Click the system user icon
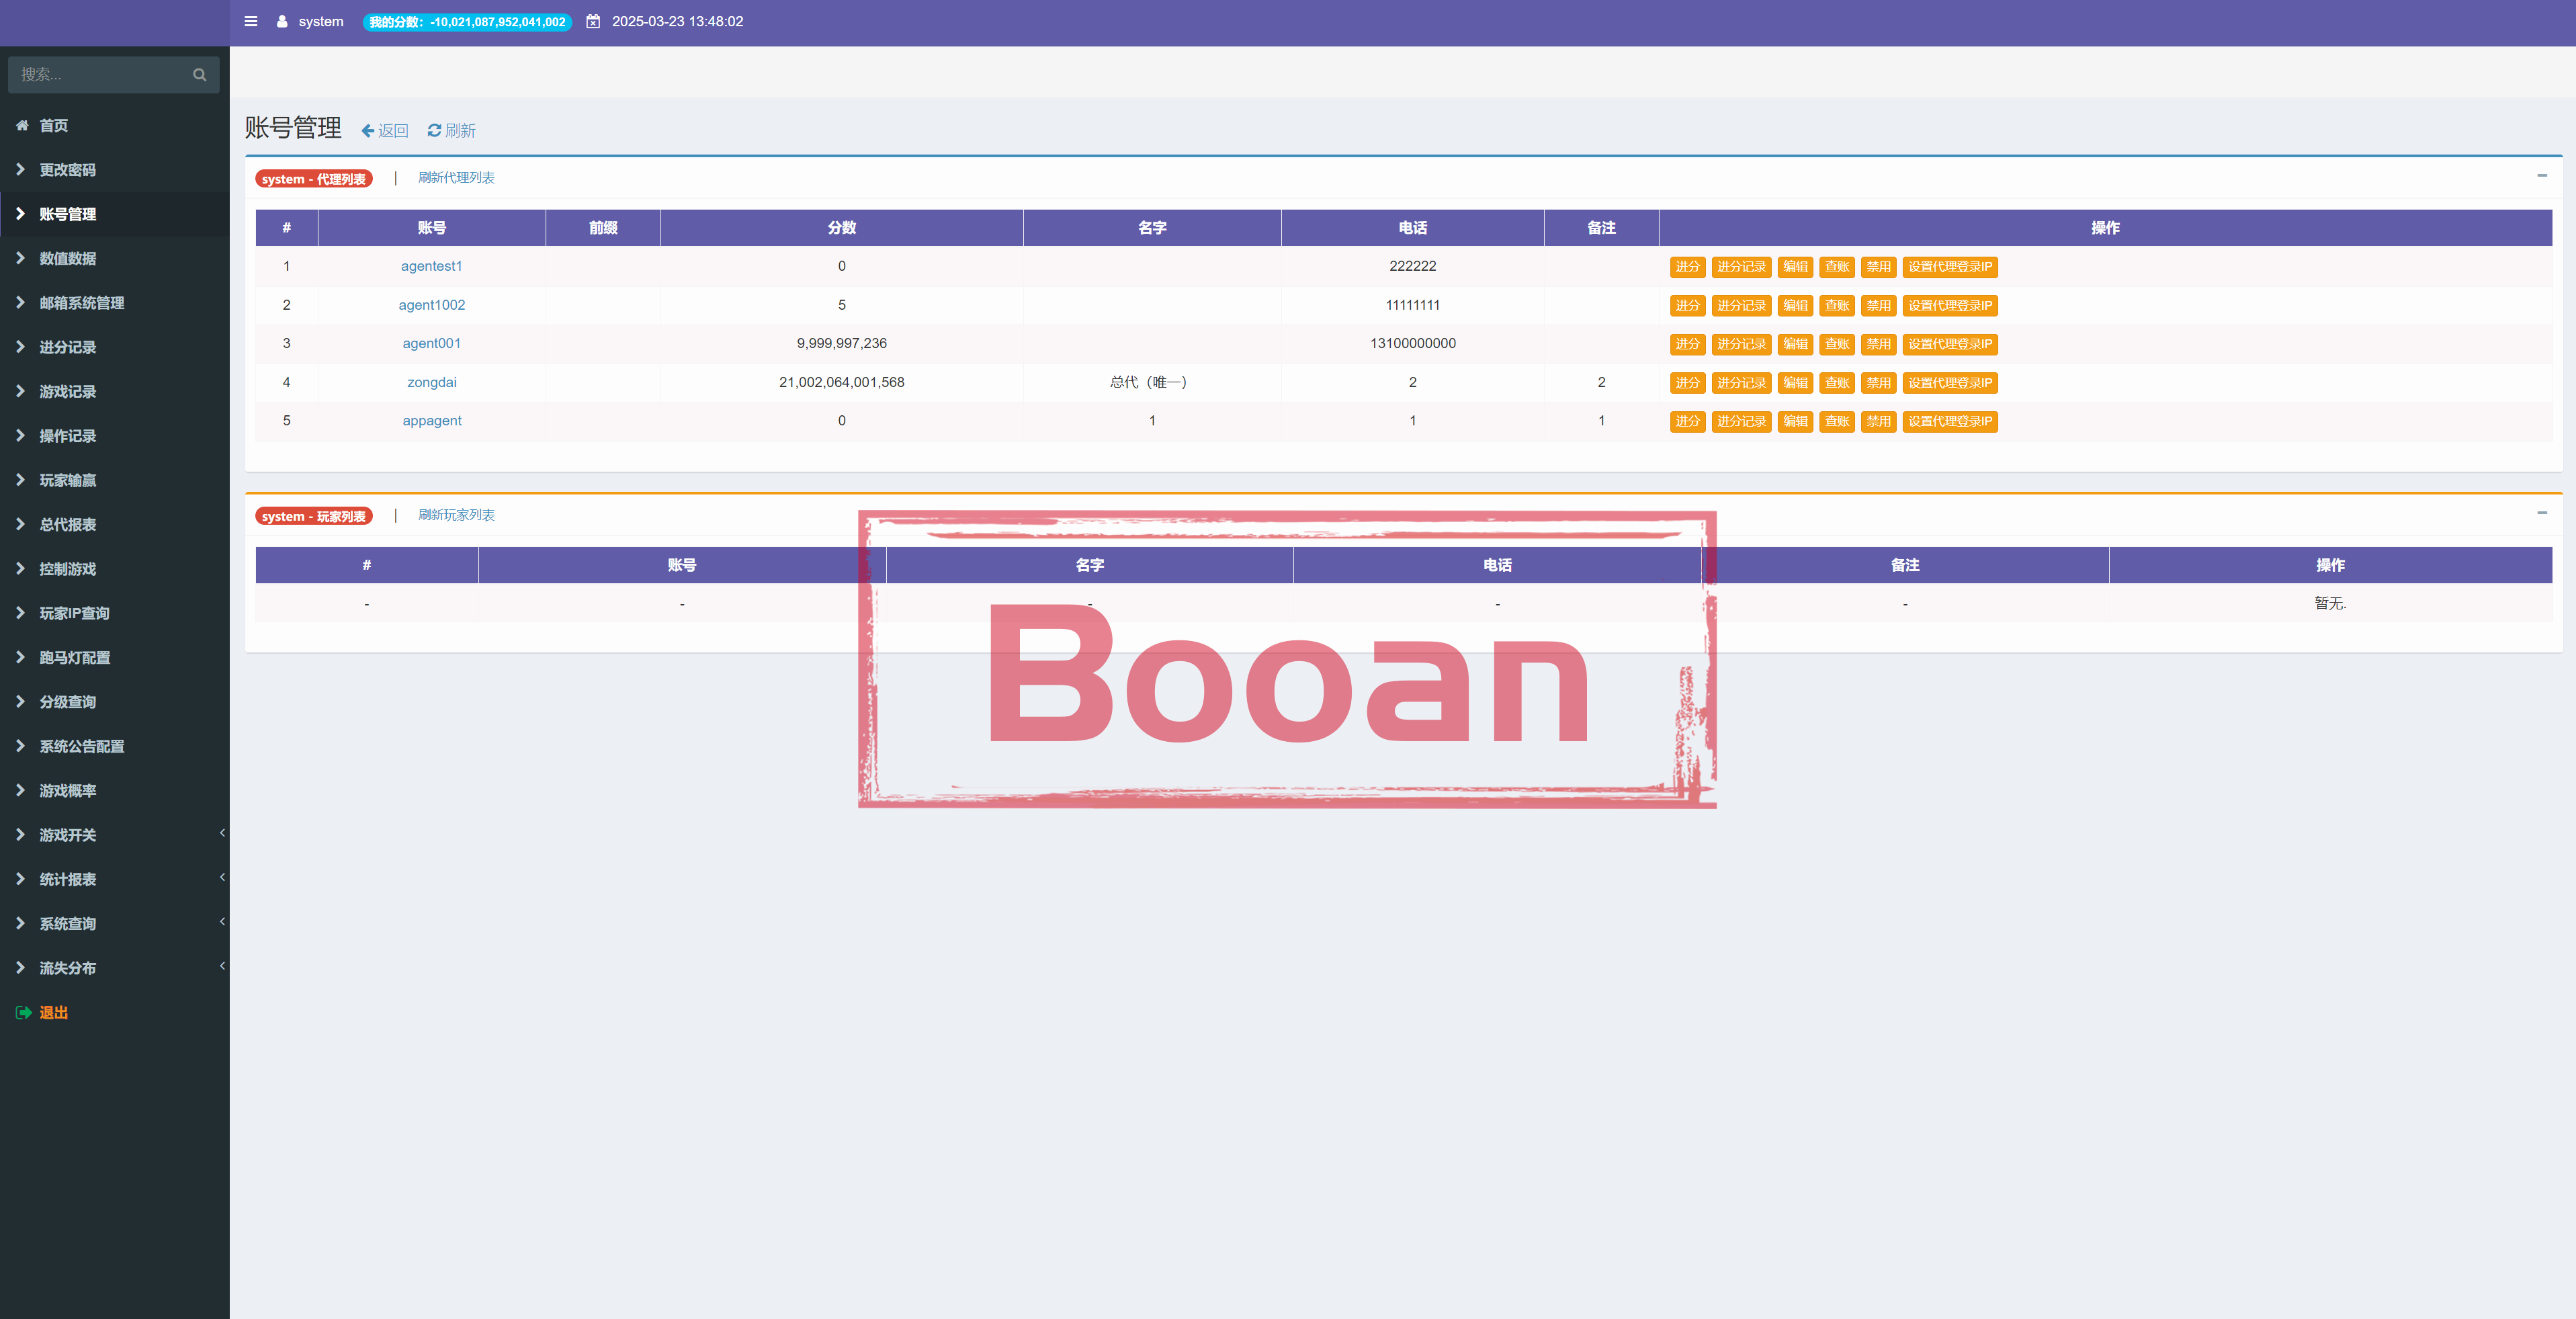The height and width of the screenshot is (1319, 2576). click(282, 21)
